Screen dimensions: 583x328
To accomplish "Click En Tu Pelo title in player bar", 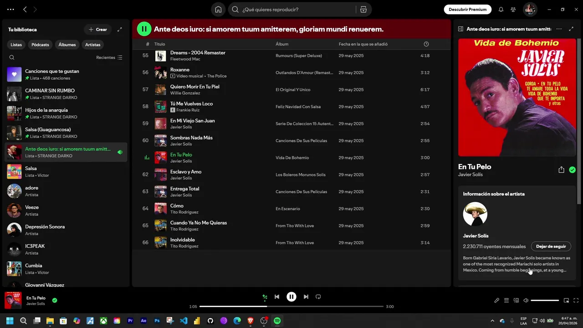I will 36,298.
